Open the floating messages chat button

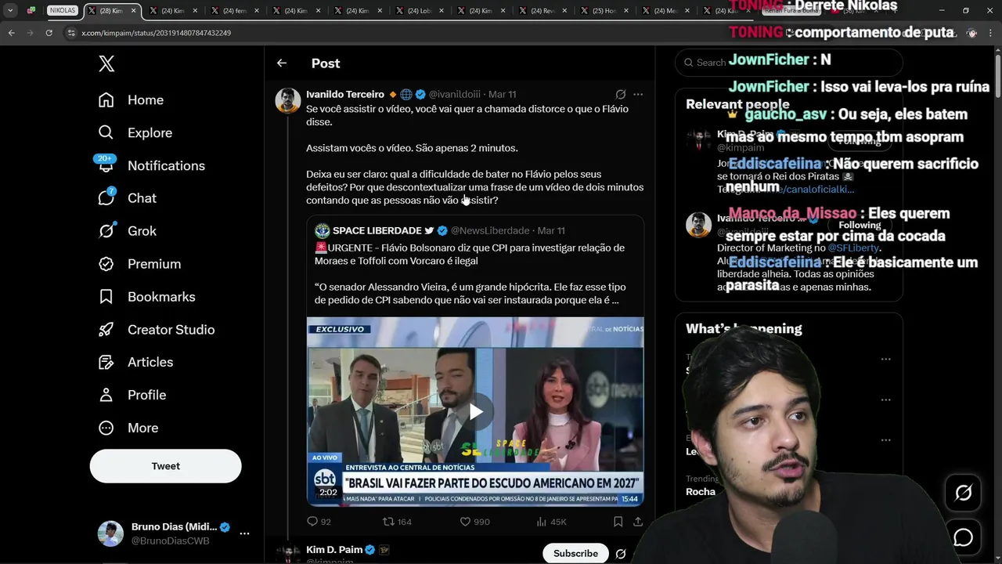(x=964, y=538)
